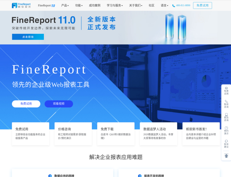
Task: Click the 数据应用的困境 question icon
Action: [x=50, y=176]
